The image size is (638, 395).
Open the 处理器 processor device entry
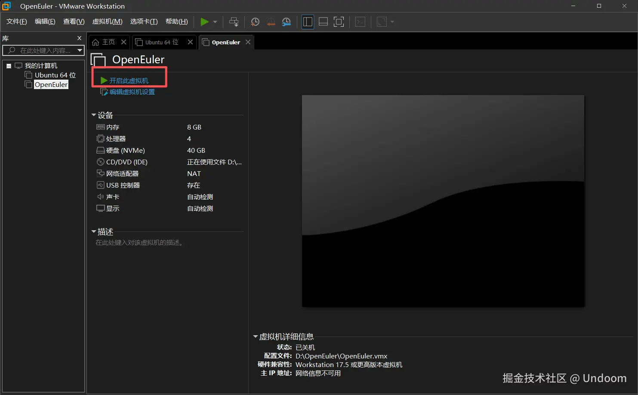(x=111, y=139)
